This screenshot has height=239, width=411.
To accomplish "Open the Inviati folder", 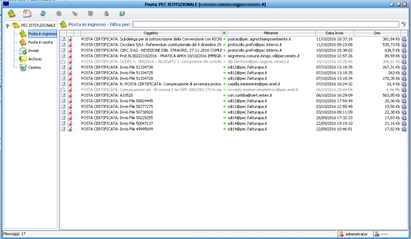I will click(x=35, y=50).
